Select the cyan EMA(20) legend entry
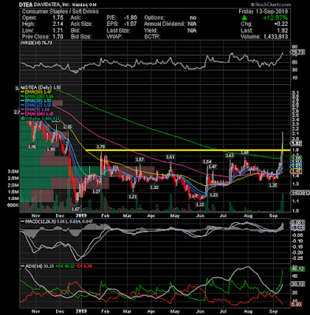The width and height of the screenshot is (310, 315). tap(36, 101)
